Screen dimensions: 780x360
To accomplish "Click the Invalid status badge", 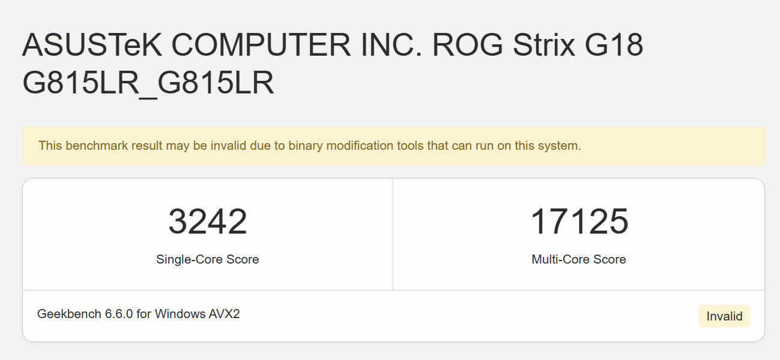I will [x=724, y=316].
